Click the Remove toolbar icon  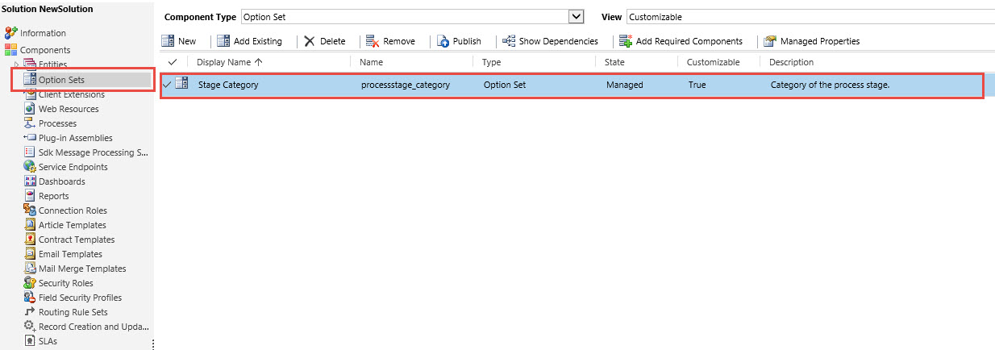pos(373,41)
